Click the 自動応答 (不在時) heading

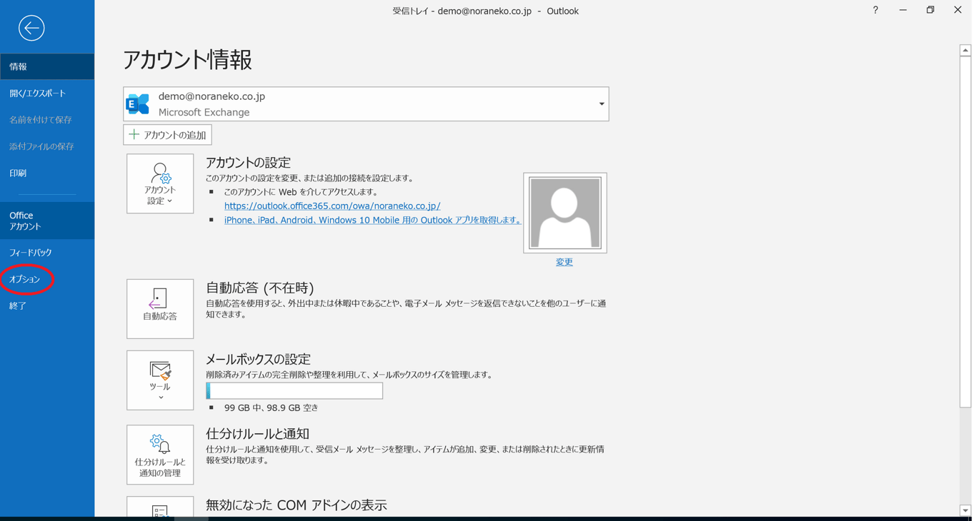[260, 288]
